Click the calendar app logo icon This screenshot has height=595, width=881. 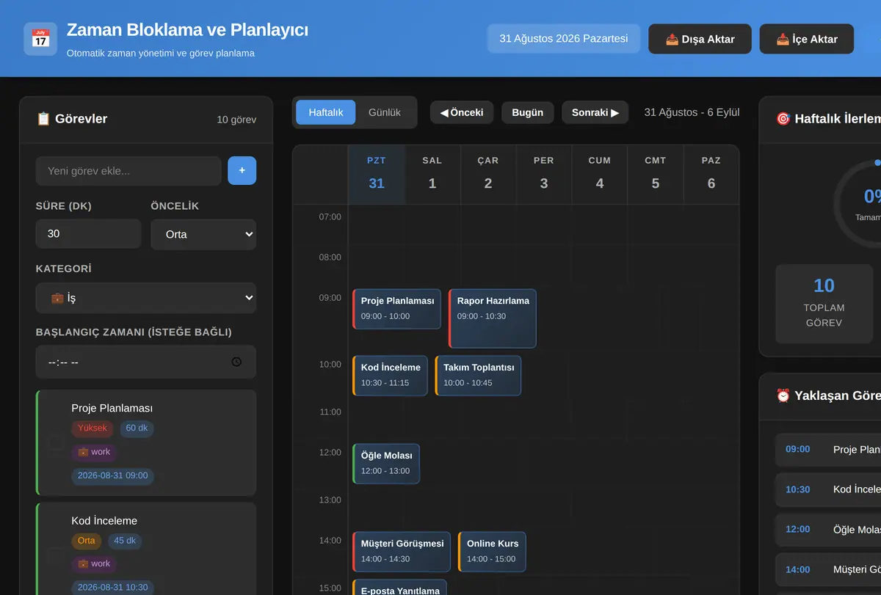(x=40, y=38)
